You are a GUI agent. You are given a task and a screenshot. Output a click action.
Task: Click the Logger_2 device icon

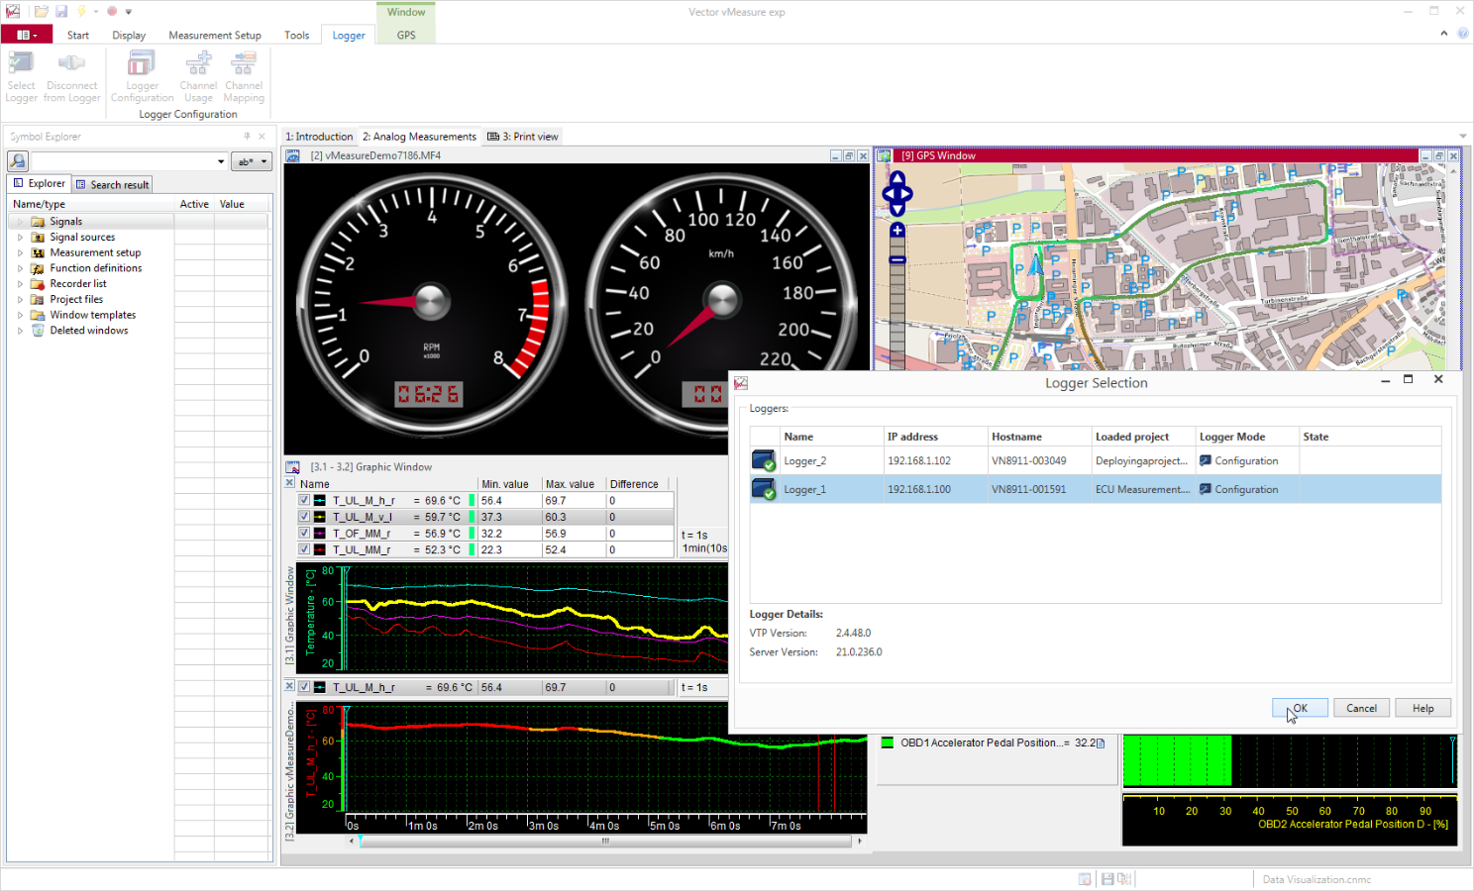coord(764,460)
